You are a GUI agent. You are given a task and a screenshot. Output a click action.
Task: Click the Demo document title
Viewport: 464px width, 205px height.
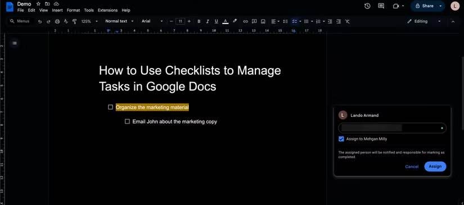point(24,4)
